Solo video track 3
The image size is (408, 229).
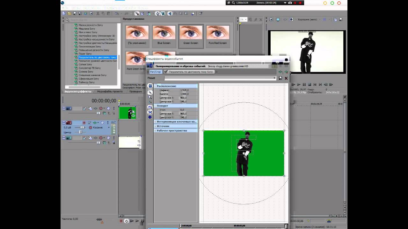113,138
